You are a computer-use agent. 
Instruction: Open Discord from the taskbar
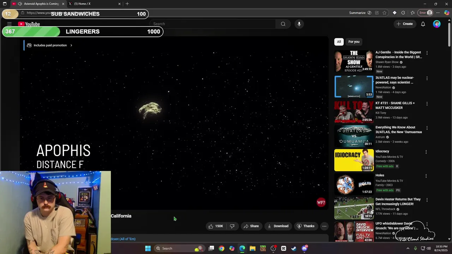coord(305,248)
